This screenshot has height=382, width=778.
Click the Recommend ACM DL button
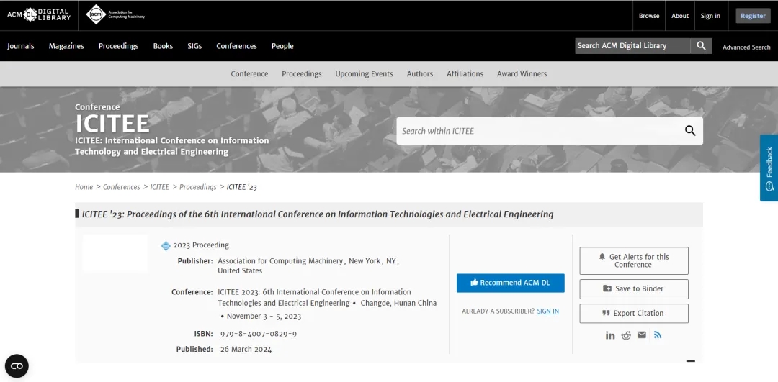511,283
